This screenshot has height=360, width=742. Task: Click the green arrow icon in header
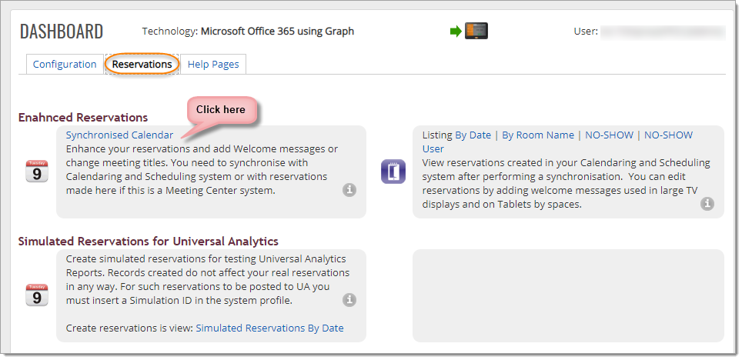tap(456, 32)
